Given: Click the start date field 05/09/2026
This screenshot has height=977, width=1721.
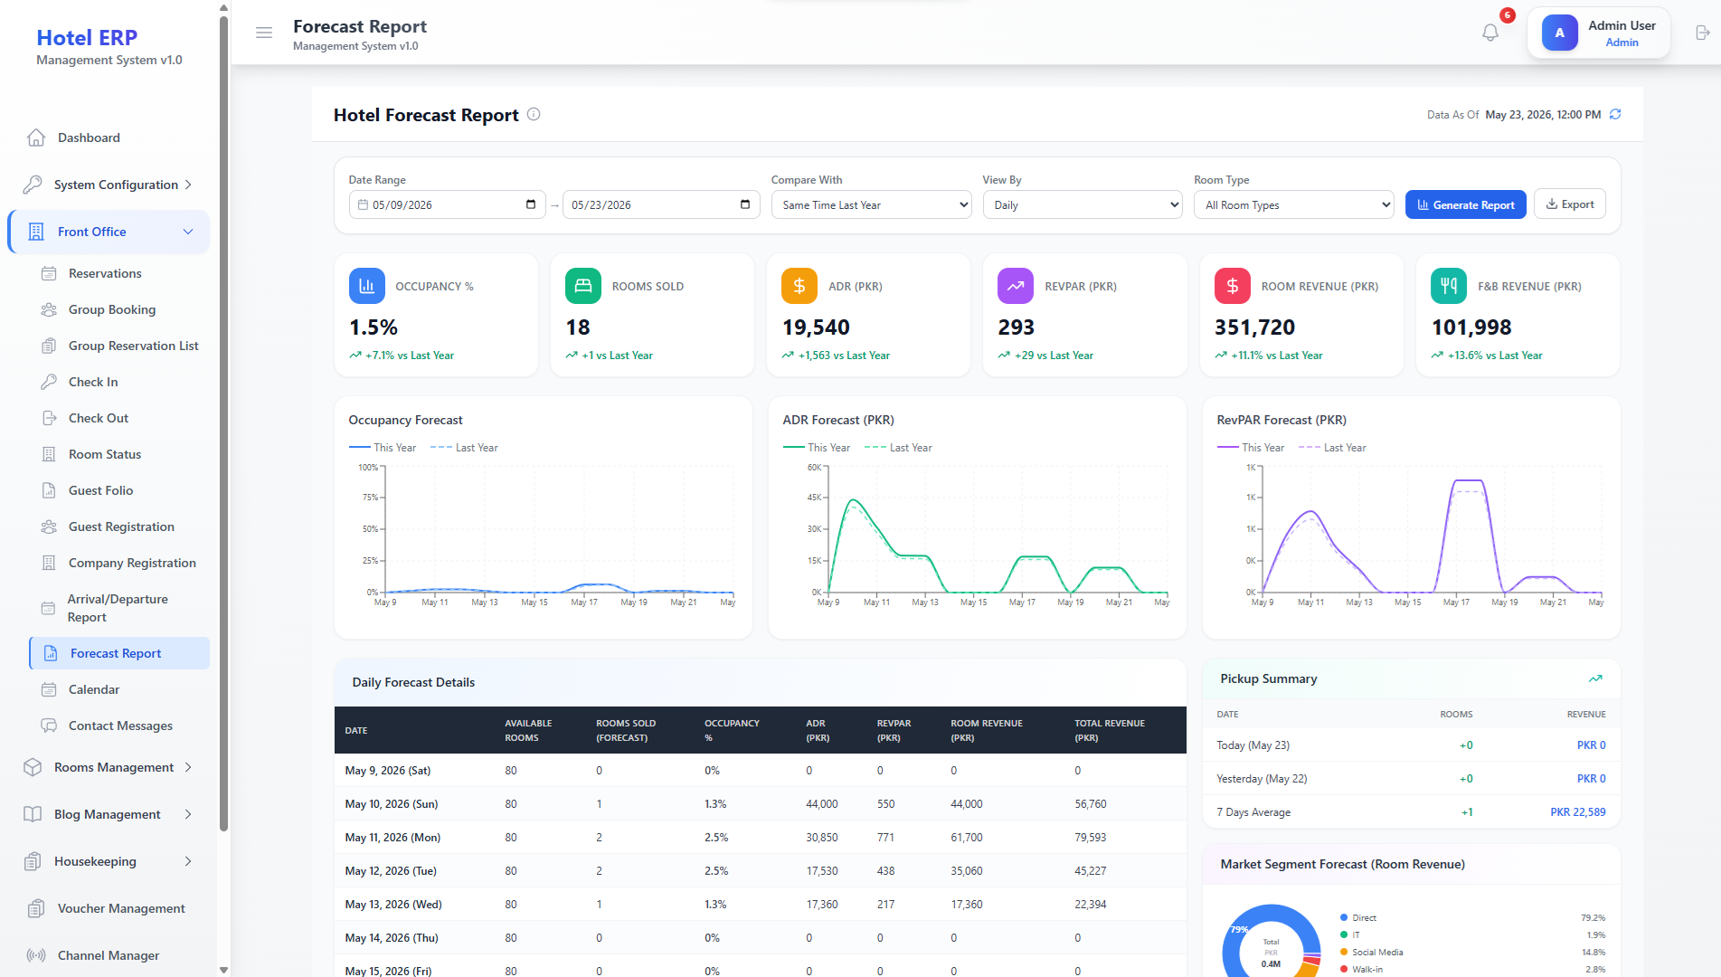Looking at the screenshot, I should click(448, 204).
